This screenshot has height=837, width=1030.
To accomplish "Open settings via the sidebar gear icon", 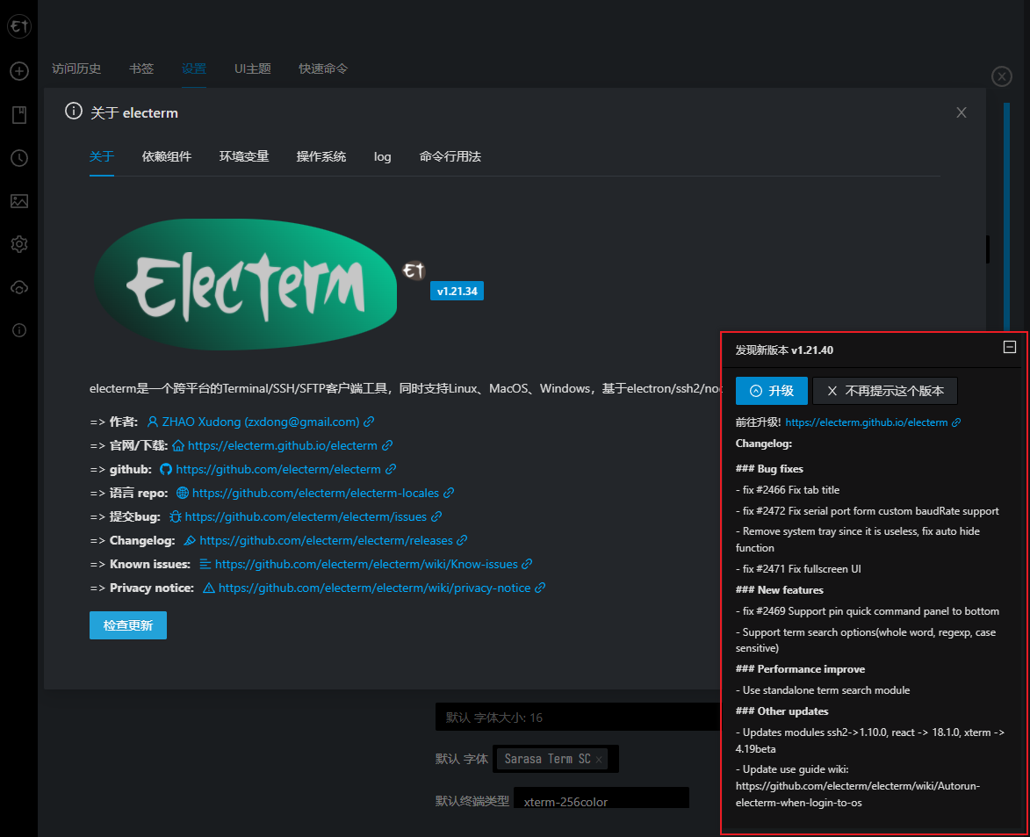I will [x=18, y=244].
